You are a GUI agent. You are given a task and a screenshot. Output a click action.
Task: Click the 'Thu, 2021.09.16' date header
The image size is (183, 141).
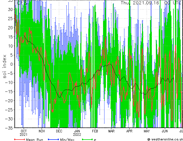click(x=140, y=3)
